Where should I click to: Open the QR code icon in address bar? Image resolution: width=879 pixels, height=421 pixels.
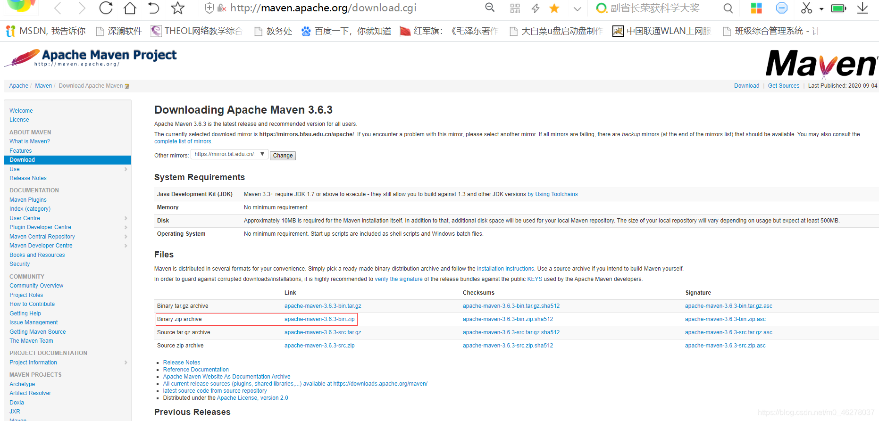(x=515, y=8)
